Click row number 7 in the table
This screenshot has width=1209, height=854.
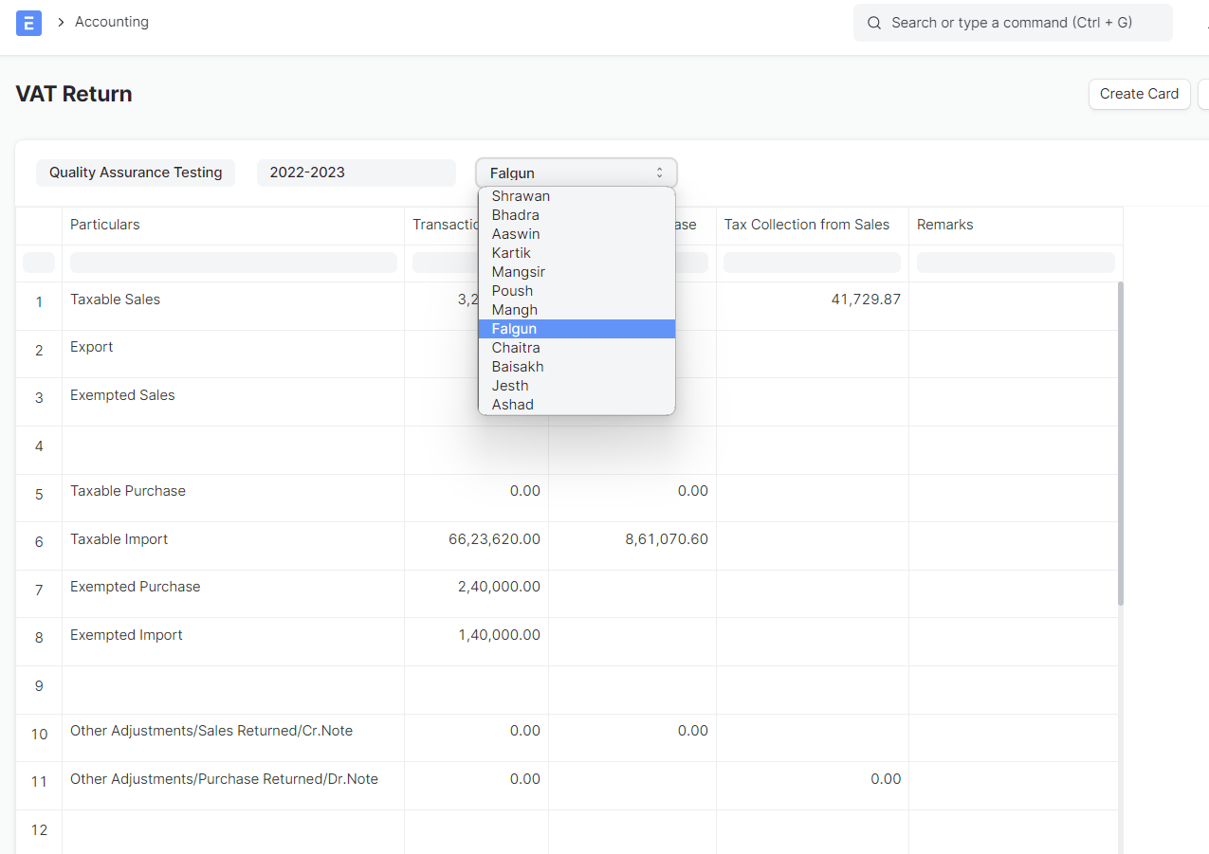[x=39, y=590]
